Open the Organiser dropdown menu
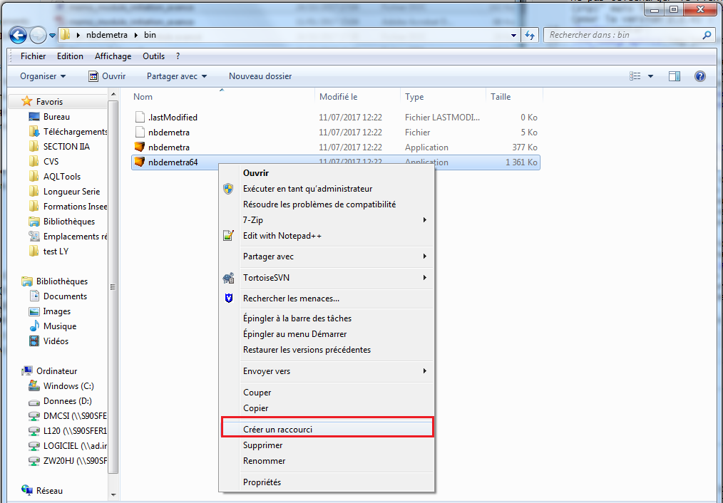Screen dimensions: 723x503 point(43,76)
